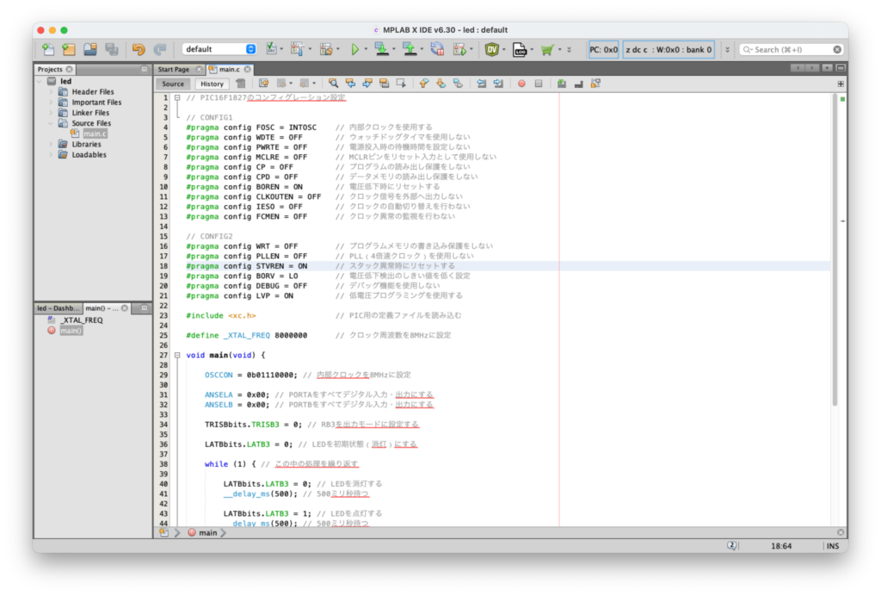
Task: Click the main breadcrumb at the editor bottom
Action: pyautogui.click(x=207, y=532)
